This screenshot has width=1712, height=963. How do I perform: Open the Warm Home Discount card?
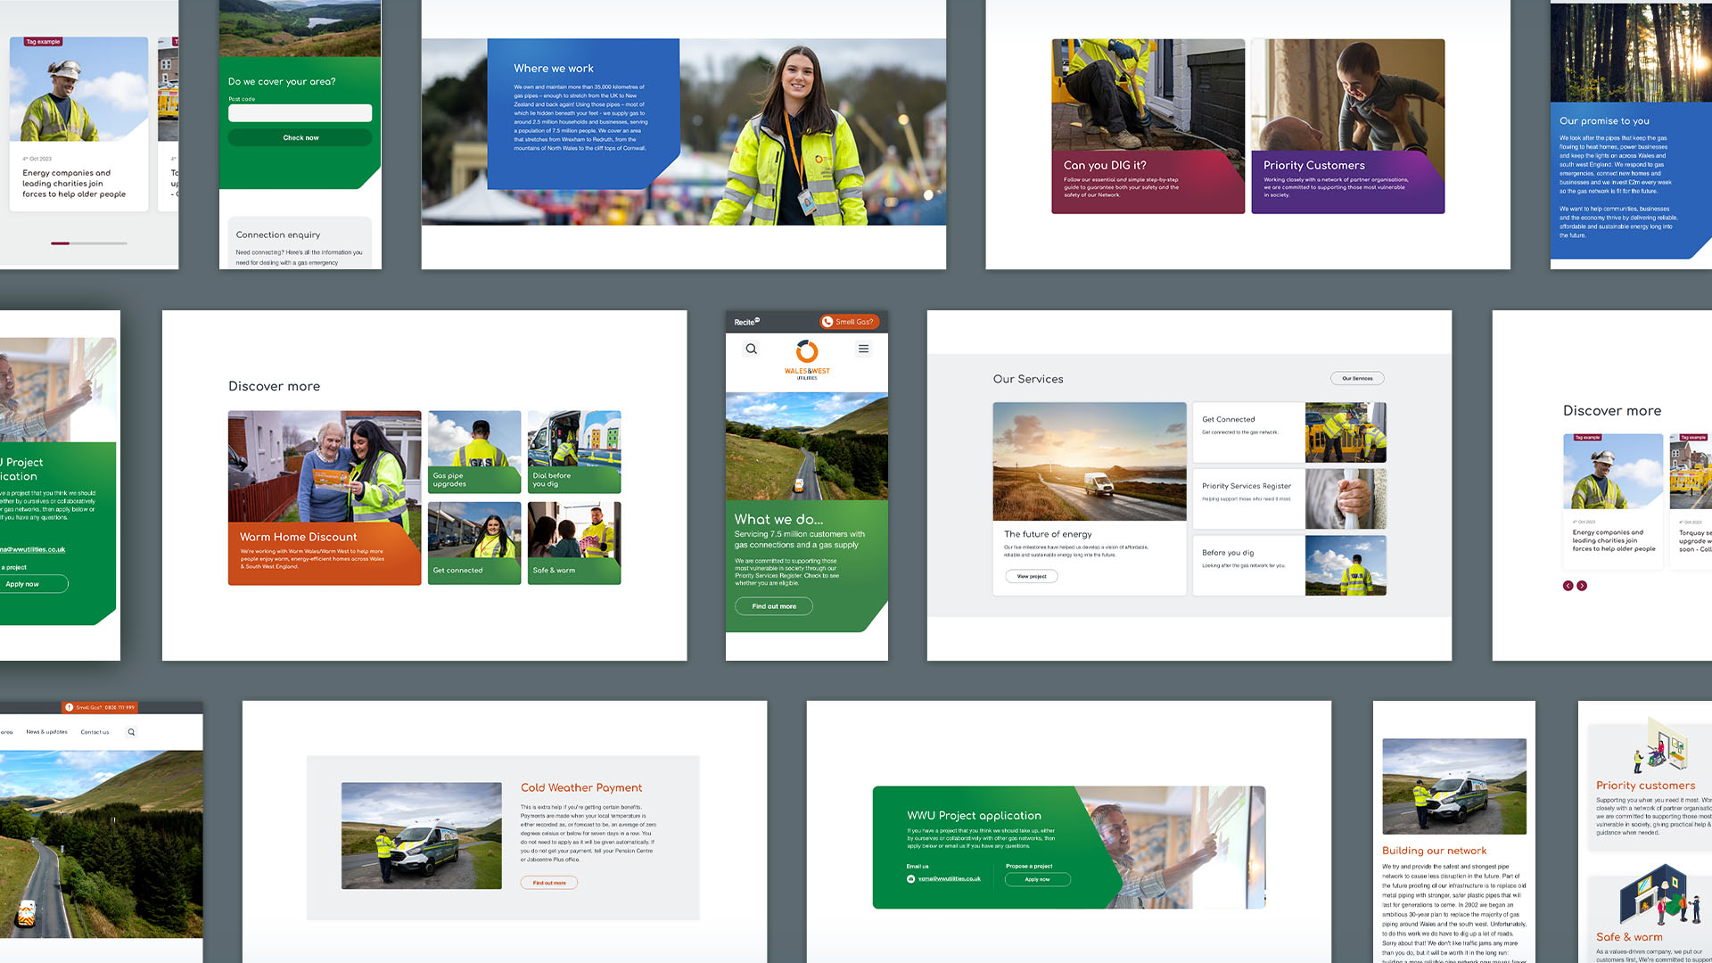(x=325, y=498)
